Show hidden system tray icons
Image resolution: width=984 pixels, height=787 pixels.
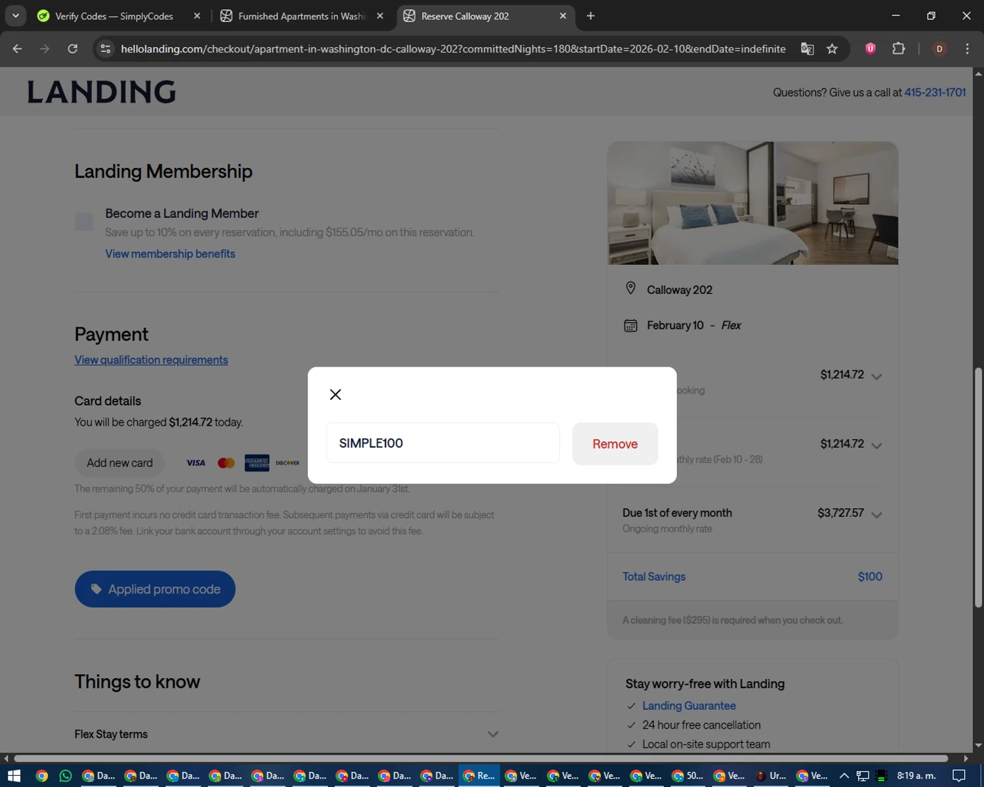(844, 776)
